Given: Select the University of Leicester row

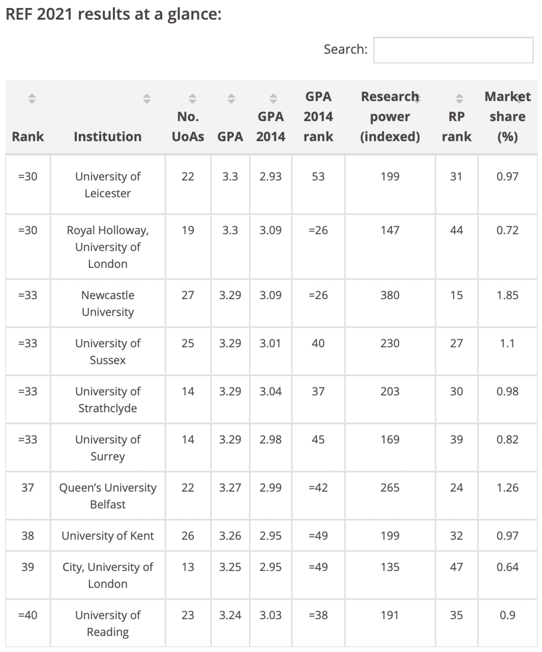Looking at the screenshot, I should 271,184.
